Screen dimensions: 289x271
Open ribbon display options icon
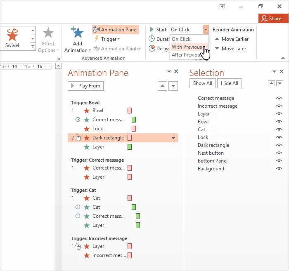click(222, 7)
